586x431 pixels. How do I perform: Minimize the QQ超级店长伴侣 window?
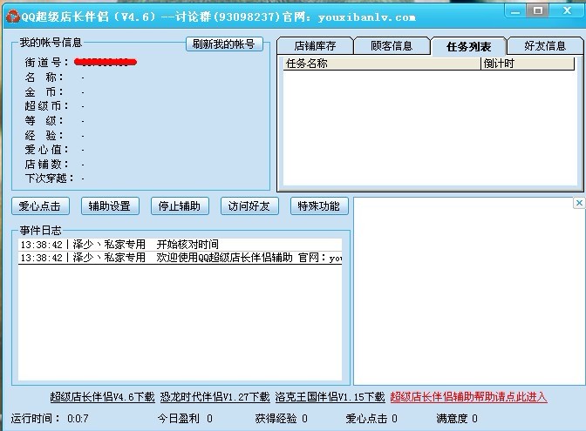pos(515,11)
